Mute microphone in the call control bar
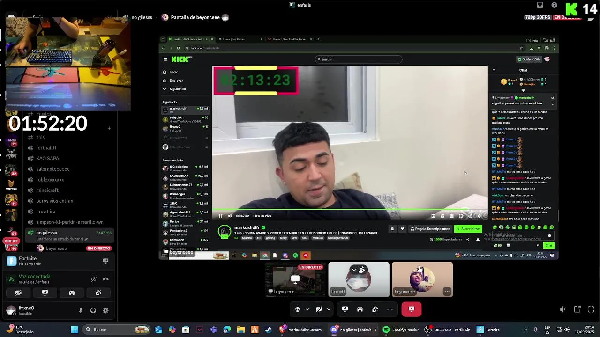The width and height of the screenshot is (600, 337). click(x=297, y=309)
